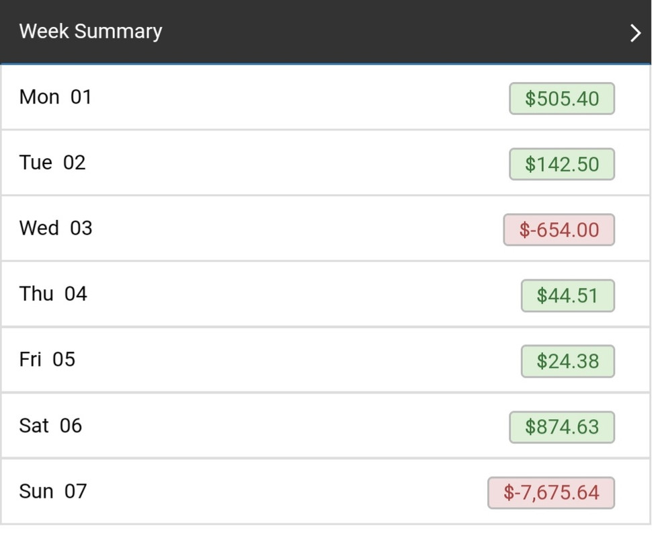This screenshot has height=538, width=652.
Task: Select the Sat 06 day entry
Action: pos(50,426)
